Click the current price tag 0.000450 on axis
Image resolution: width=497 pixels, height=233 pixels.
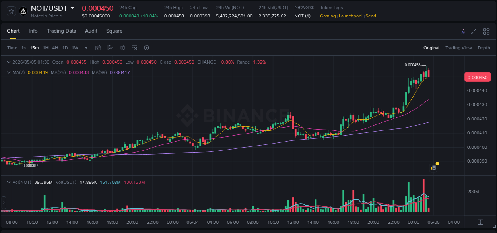click(x=478, y=78)
